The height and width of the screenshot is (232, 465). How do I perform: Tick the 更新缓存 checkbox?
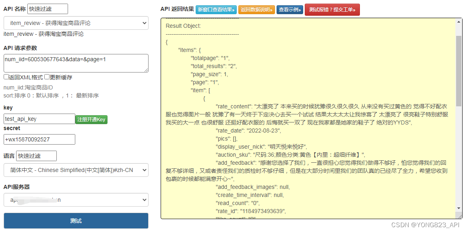point(47,77)
